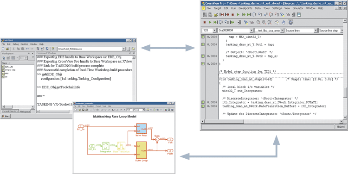348x174 pixels.
Task: Click the simulation stop time field in Simulink
Action: (x=129, y=110)
